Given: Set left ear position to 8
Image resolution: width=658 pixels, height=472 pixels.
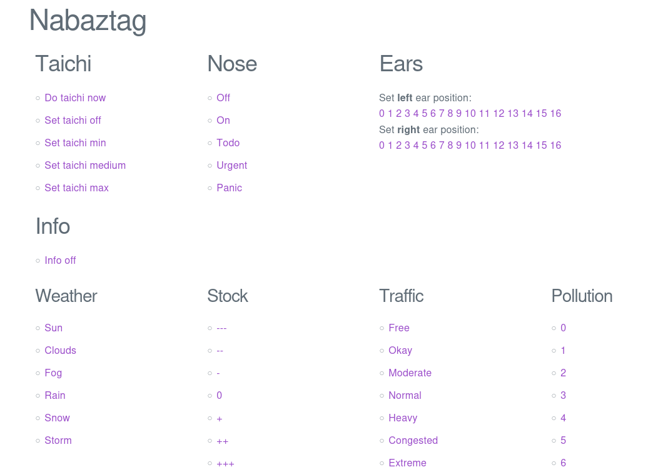Looking at the screenshot, I should pyautogui.click(x=450, y=113).
